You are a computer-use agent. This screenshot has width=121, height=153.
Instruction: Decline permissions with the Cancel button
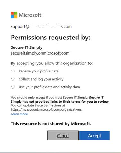[x=63, y=135]
